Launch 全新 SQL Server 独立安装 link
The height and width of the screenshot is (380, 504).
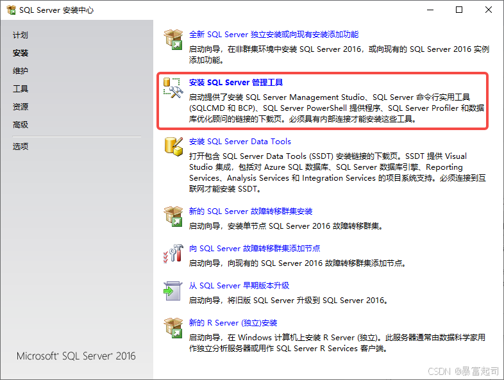point(274,35)
